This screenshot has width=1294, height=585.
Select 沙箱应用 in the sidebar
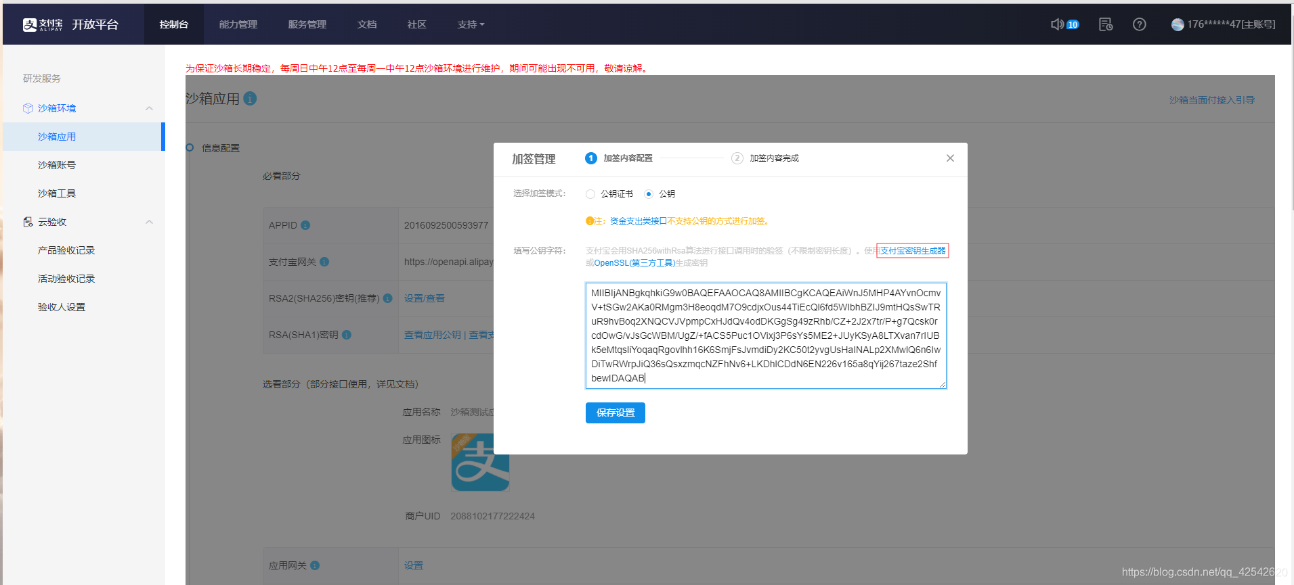pos(83,137)
